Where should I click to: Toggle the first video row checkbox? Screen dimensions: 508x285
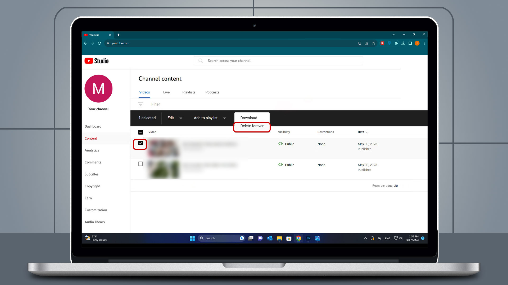[x=140, y=143]
